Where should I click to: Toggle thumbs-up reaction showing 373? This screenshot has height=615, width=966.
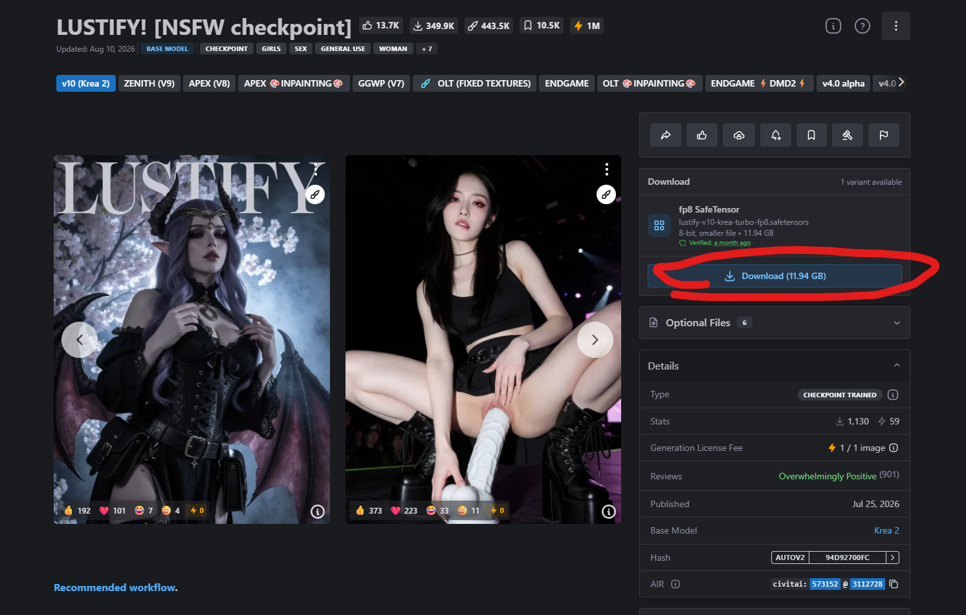coord(369,510)
